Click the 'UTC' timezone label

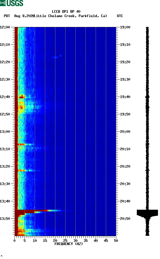pyautogui.click(x=120, y=16)
